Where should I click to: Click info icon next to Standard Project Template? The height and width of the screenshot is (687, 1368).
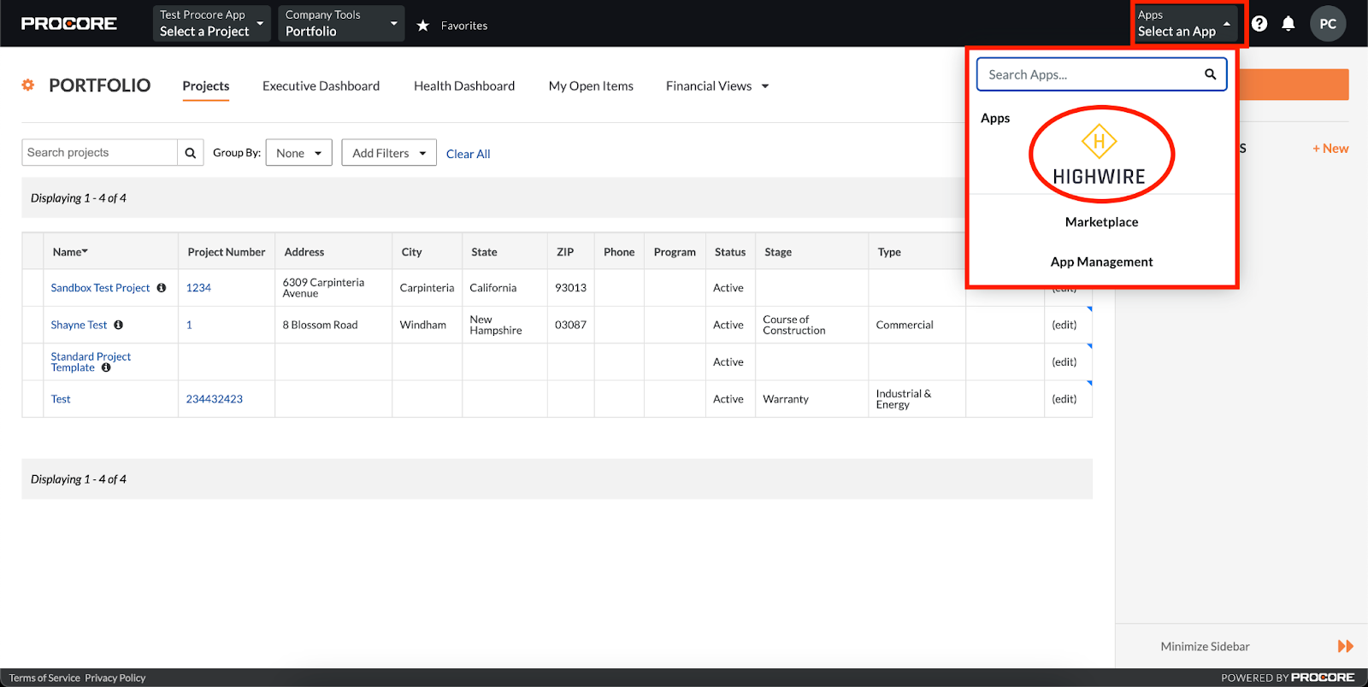(x=106, y=367)
